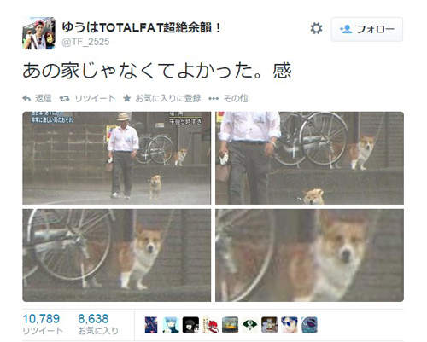
Task: Toggle favorite with the star お気に入りに登録
Action: pyautogui.click(x=162, y=98)
